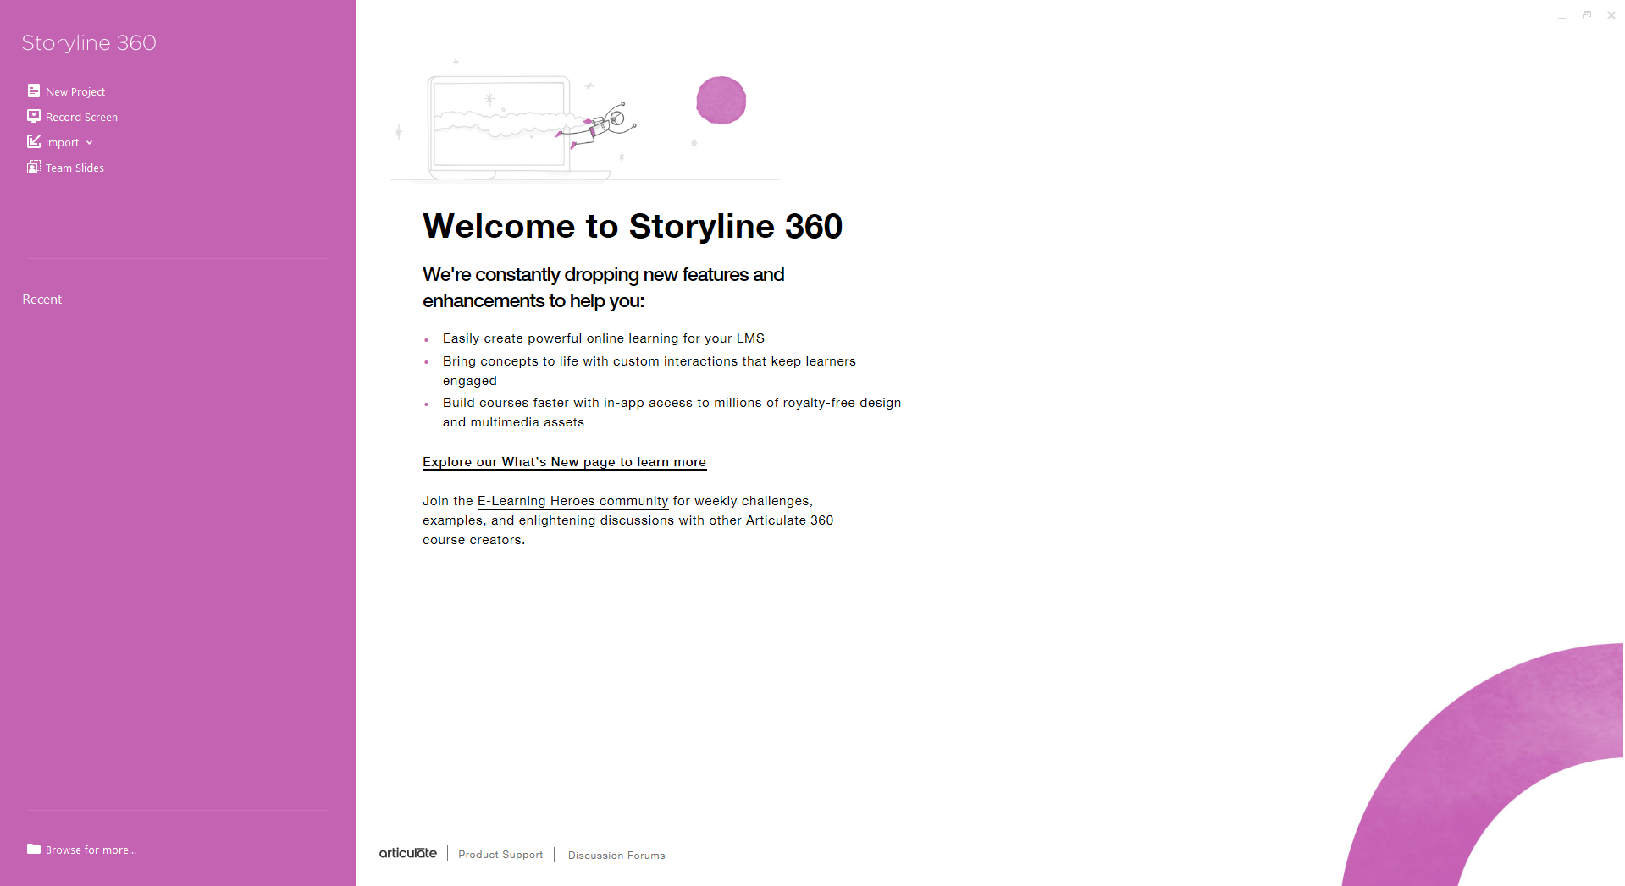
Task: Minimize the Storyline window
Action: click(1561, 16)
